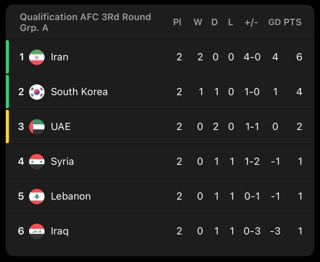Viewport: 320px width, 262px height.
Task: Select the Iraq team name
Action: coord(60,231)
